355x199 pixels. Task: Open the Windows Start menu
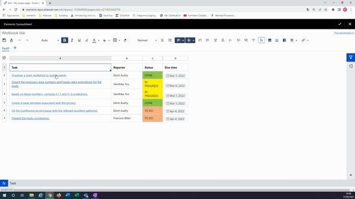tap(4, 195)
